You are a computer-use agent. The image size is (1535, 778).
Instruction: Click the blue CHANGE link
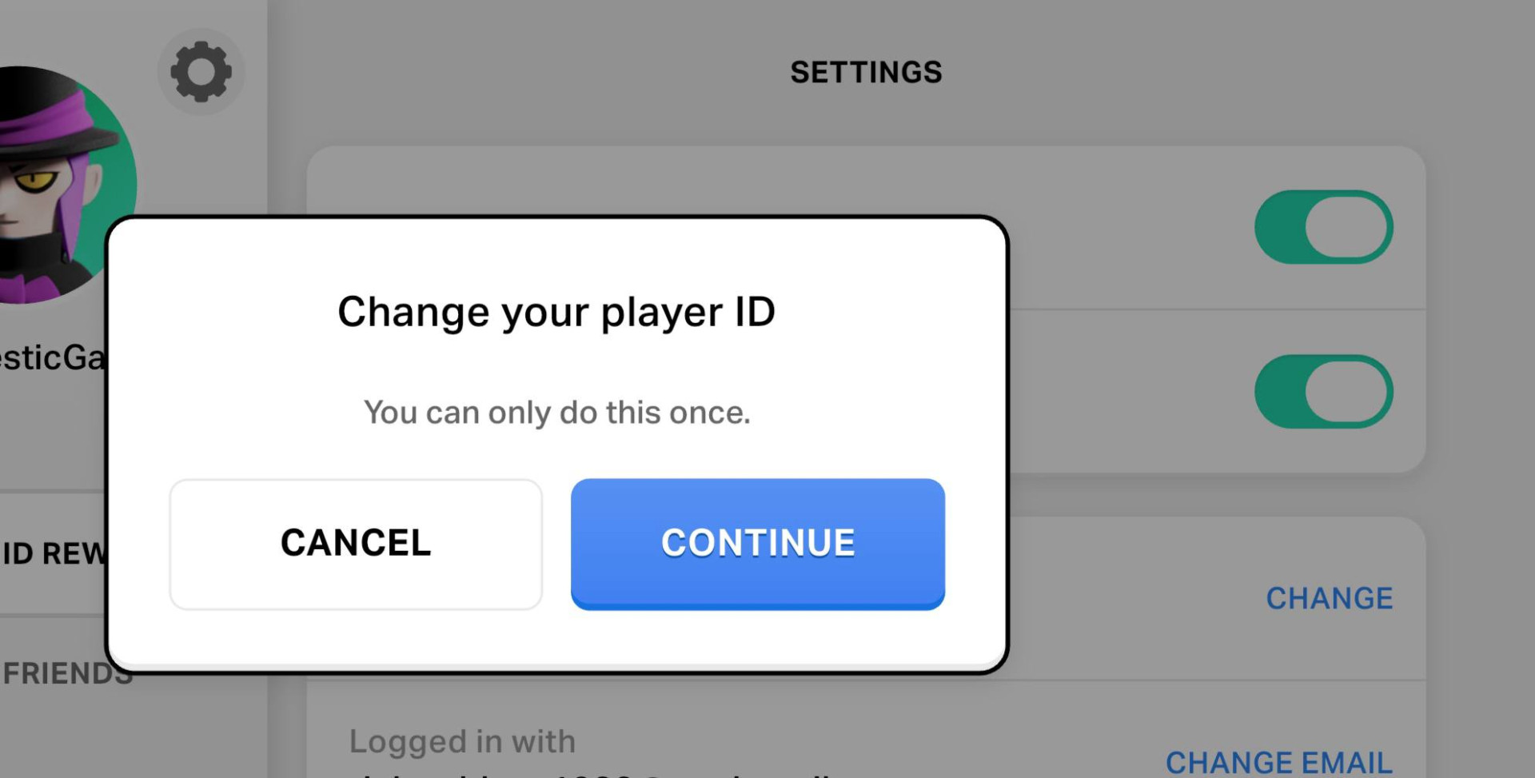(x=1330, y=598)
